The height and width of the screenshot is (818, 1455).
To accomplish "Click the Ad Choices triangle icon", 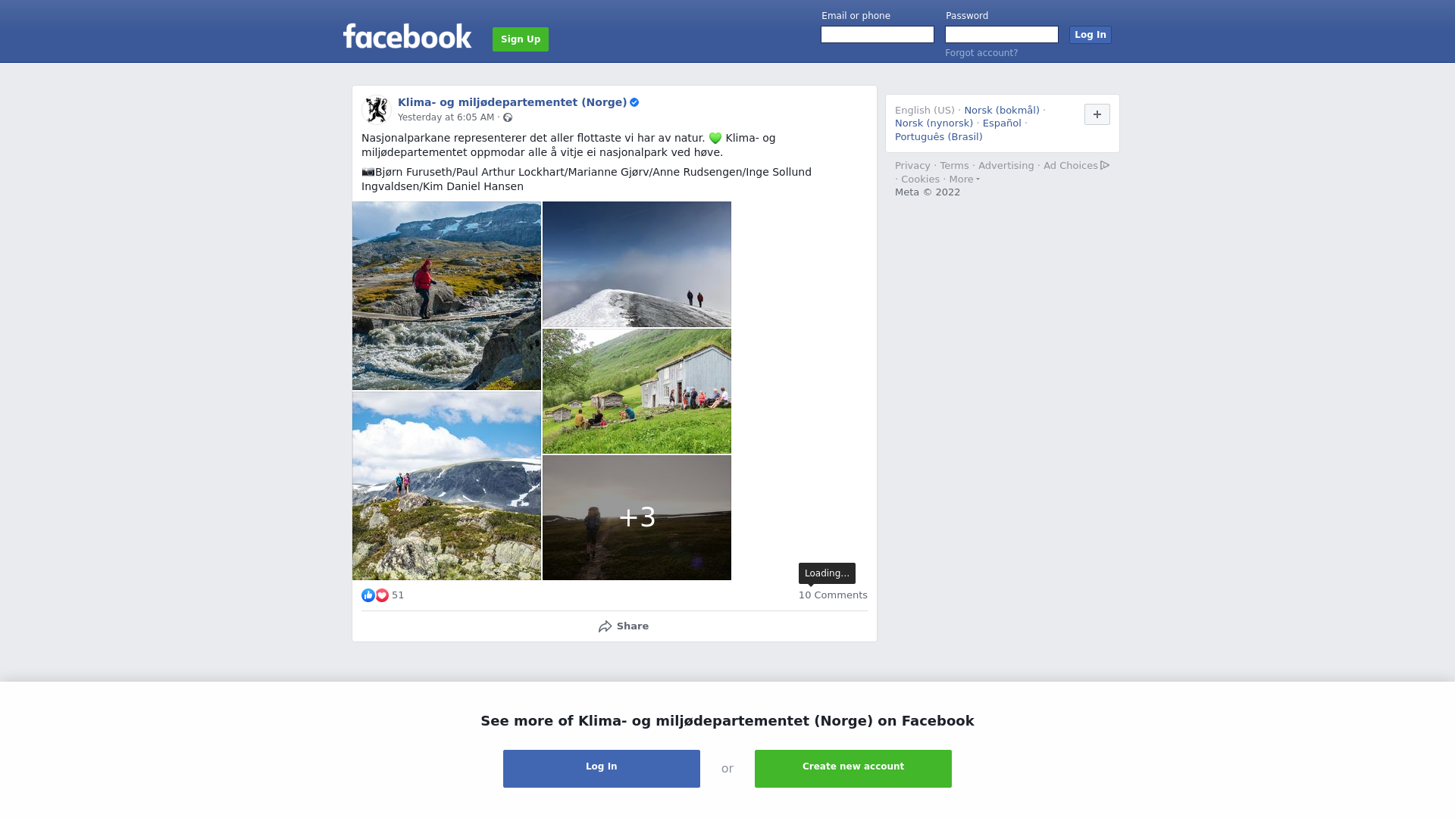I will tap(1105, 165).
